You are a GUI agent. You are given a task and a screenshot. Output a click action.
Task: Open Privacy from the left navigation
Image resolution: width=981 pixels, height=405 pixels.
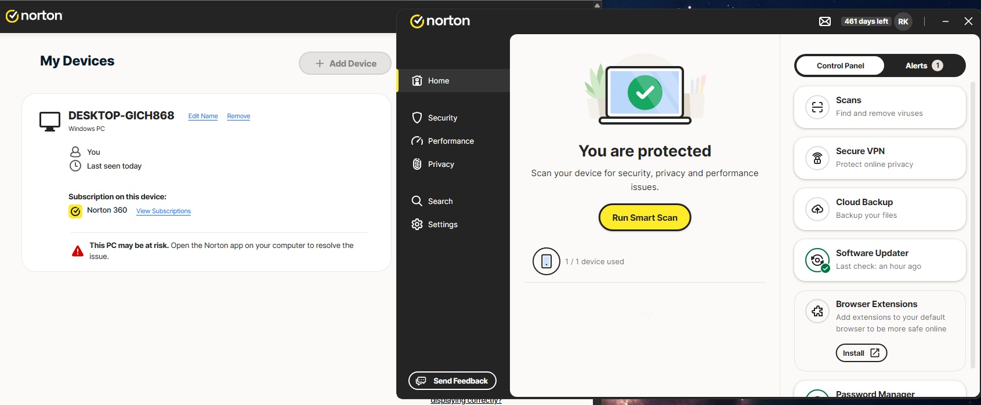tap(440, 164)
